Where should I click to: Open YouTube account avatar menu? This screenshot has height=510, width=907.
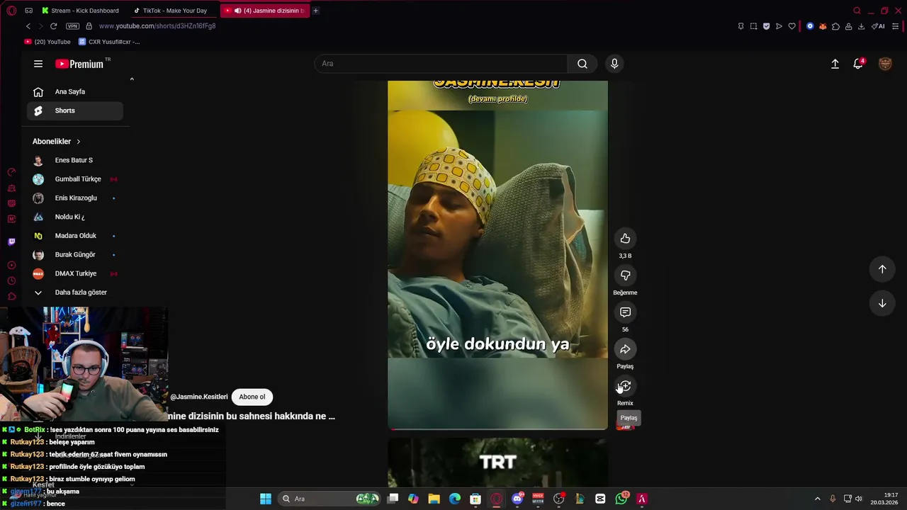tap(885, 64)
